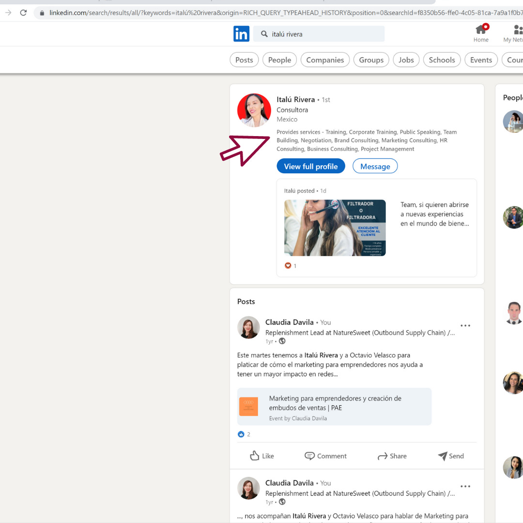Click Claudia Davila's avatar on the first post
Image resolution: width=523 pixels, height=523 pixels.
(248, 327)
